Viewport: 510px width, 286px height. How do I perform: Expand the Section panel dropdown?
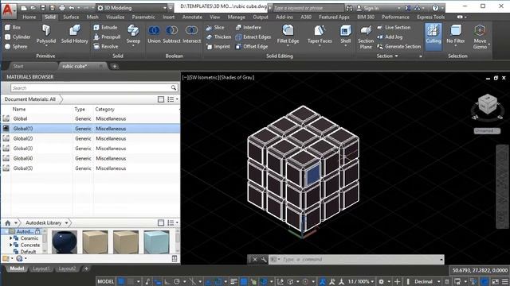(387, 56)
